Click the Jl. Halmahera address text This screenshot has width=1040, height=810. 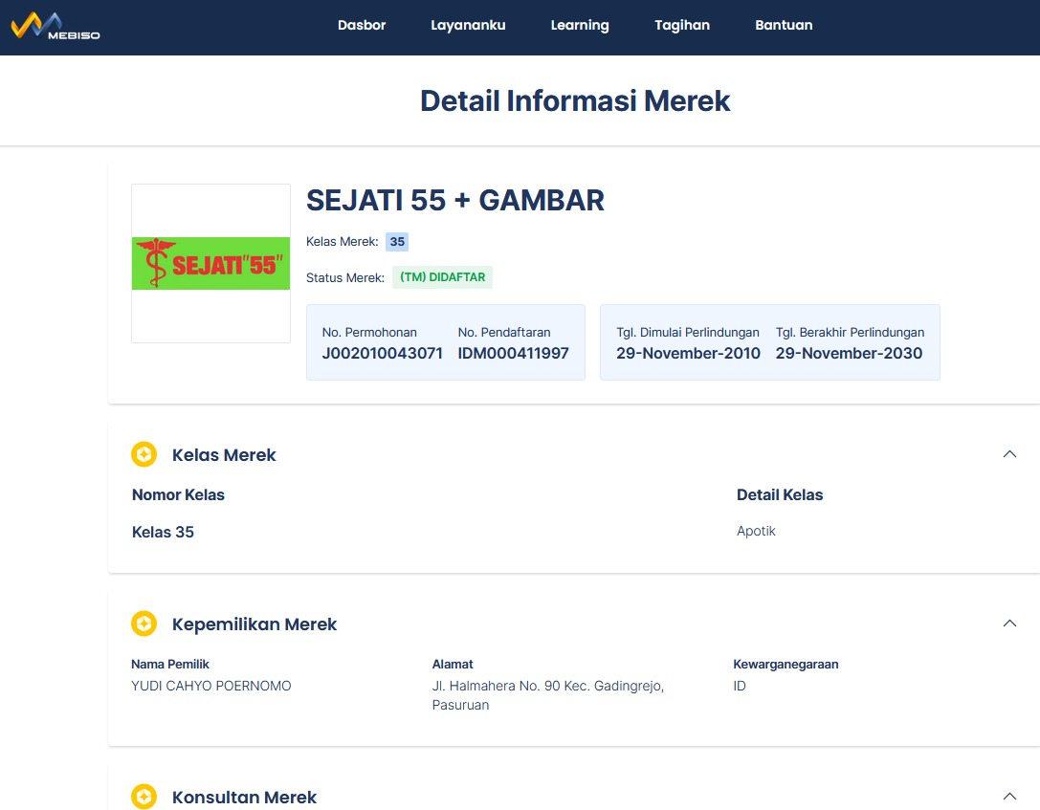(548, 695)
